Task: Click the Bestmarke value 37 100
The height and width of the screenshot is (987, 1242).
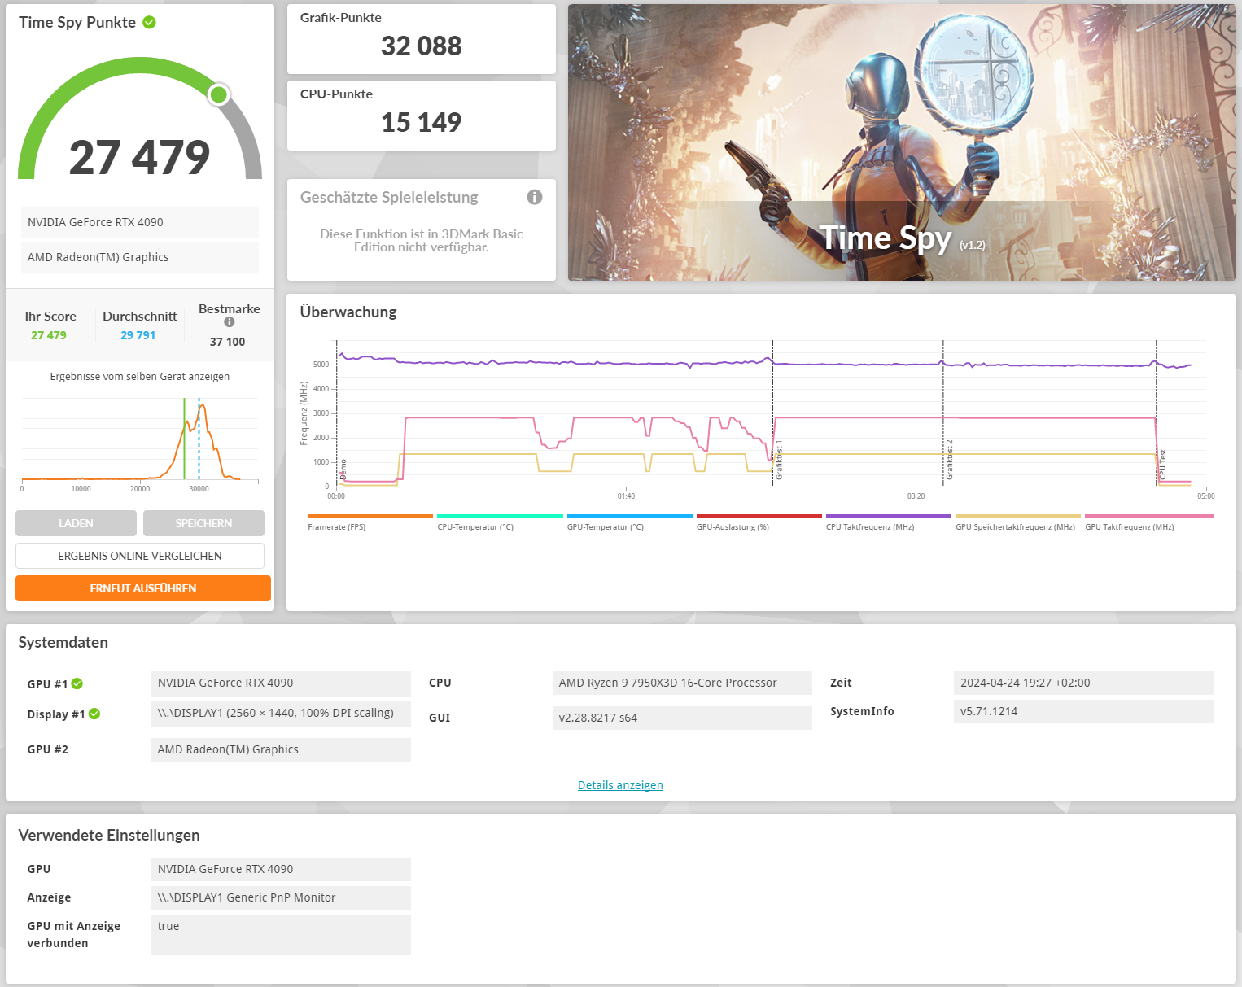Action: coord(228,342)
